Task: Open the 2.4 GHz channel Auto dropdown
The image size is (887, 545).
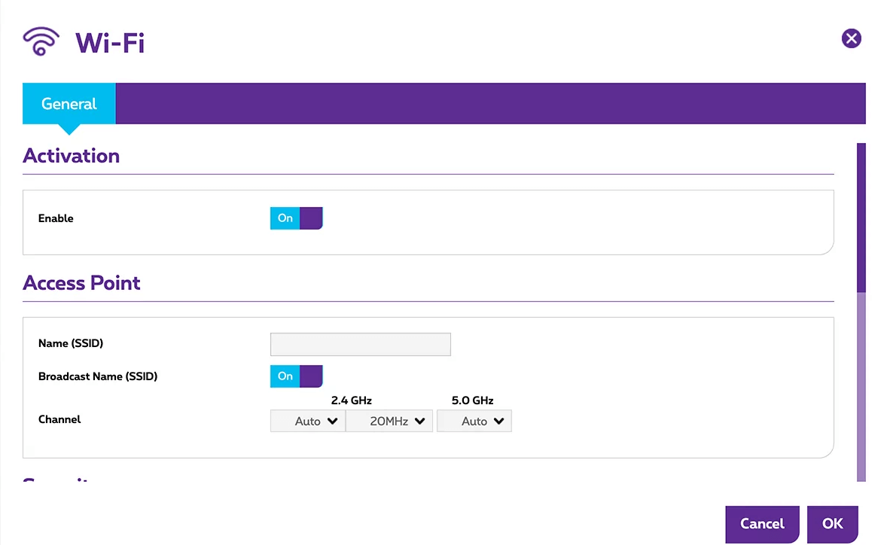Action: [x=307, y=422]
